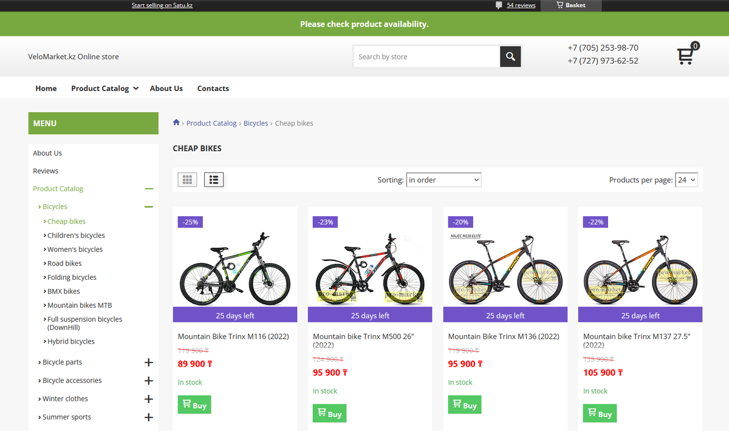
Task: Buy the Trinx M137 27.5" bike
Action: [x=600, y=413]
